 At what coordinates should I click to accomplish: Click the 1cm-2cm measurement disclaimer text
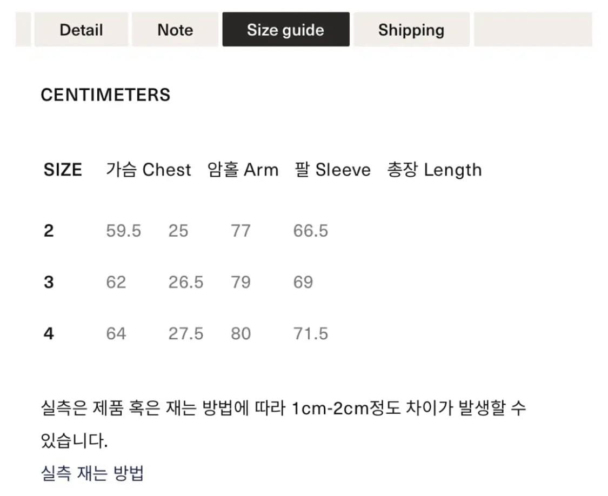pyautogui.click(x=283, y=408)
